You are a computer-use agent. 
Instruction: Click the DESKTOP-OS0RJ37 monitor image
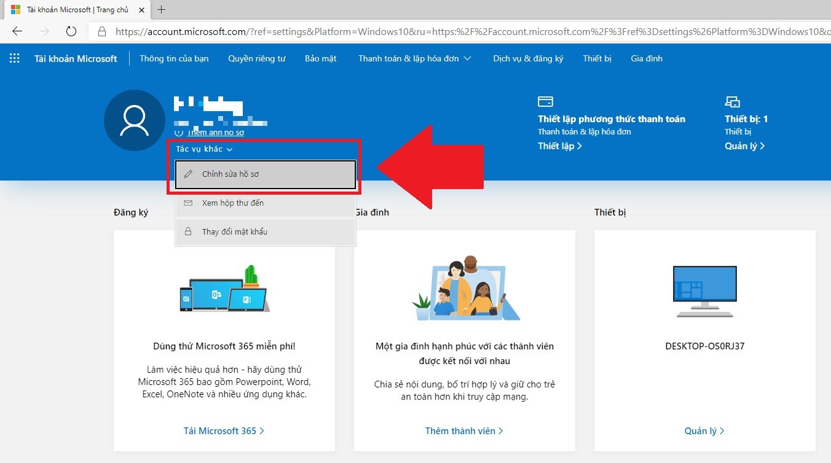click(704, 291)
